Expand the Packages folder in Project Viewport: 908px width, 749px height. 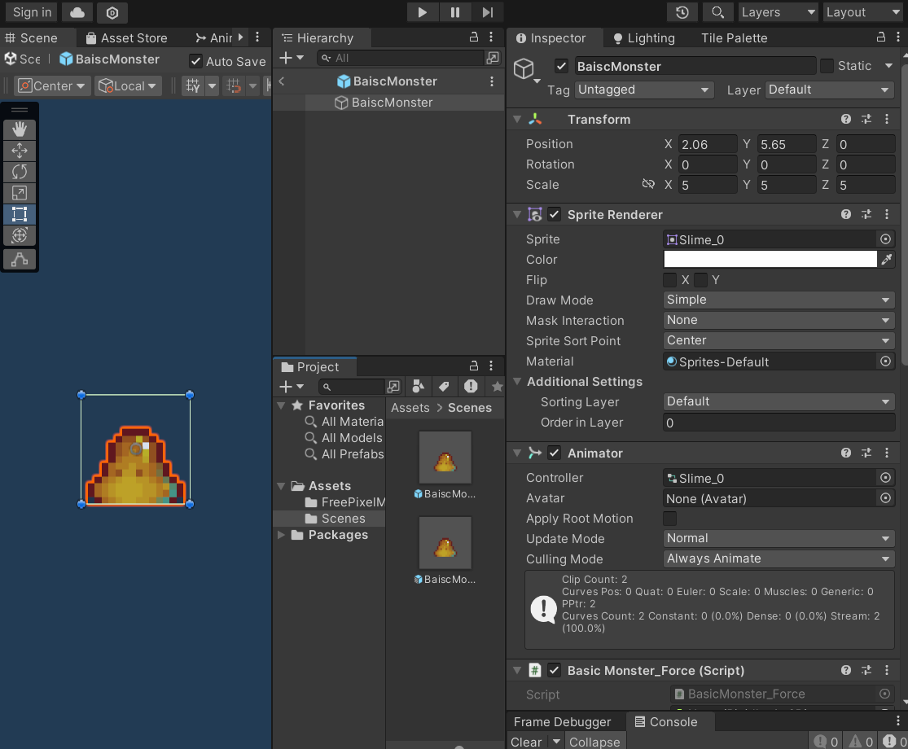(282, 535)
